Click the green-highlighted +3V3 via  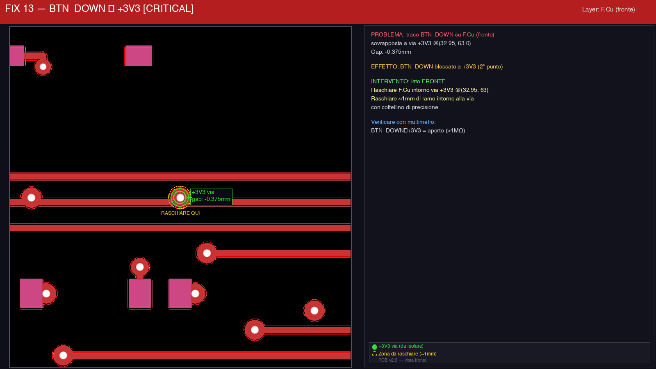coord(180,198)
